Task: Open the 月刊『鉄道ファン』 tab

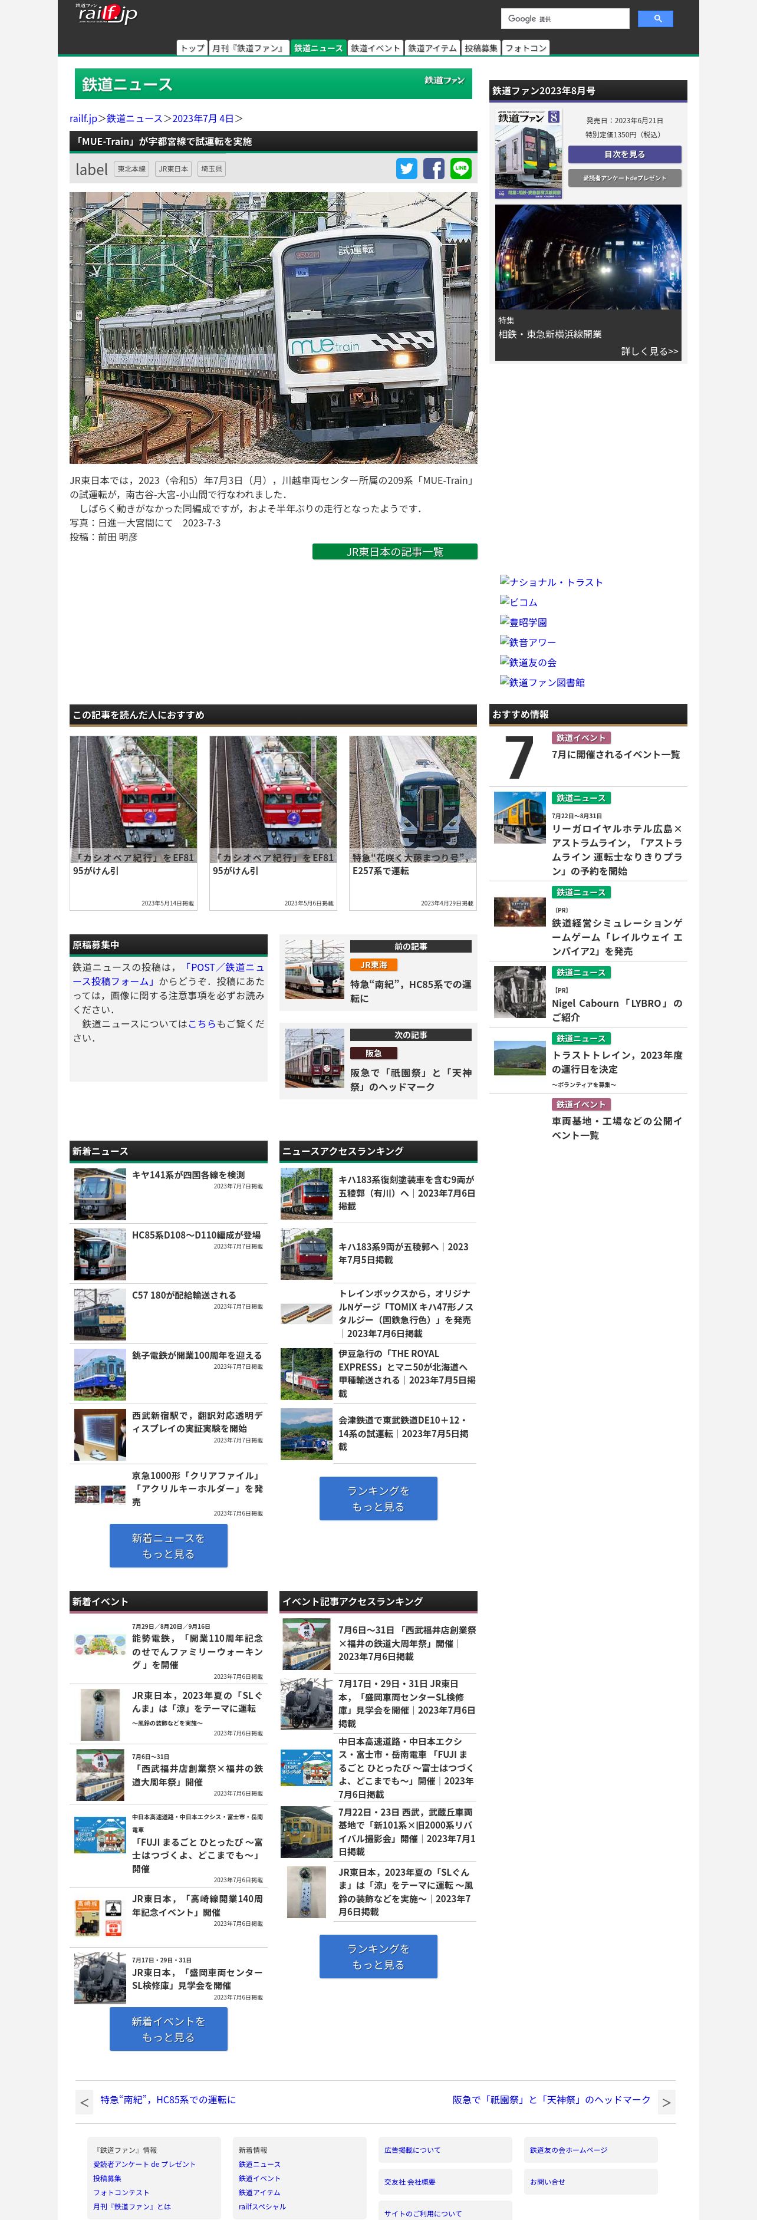Action: 248,48
